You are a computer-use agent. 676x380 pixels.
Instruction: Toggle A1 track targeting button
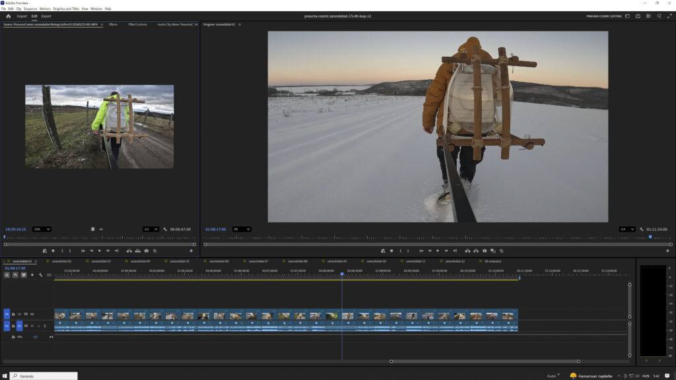coord(19,326)
